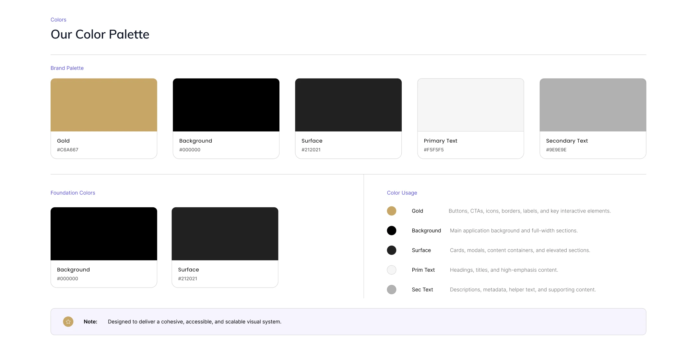Screen dimensions: 697x349
Task: Click the gray Sec Text circle
Action: coord(392,289)
